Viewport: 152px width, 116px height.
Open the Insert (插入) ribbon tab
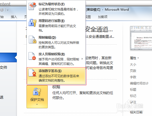[14, 17]
